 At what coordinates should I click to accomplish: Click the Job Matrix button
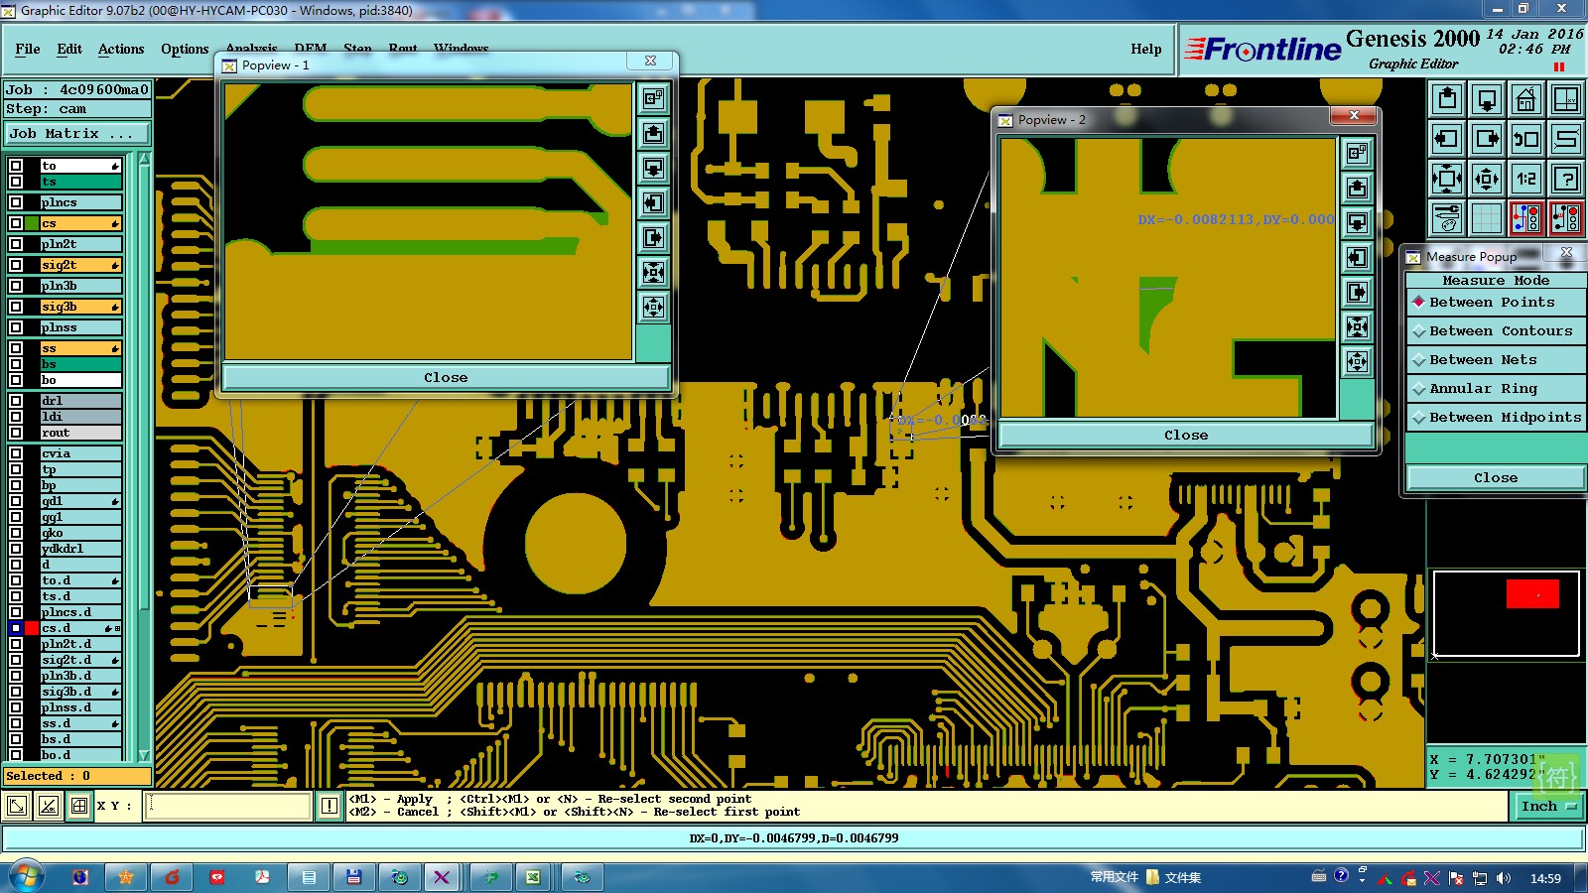click(x=76, y=134)
